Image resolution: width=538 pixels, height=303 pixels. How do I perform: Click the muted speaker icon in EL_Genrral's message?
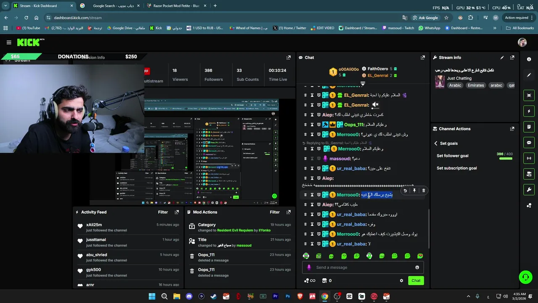point(375,105)
